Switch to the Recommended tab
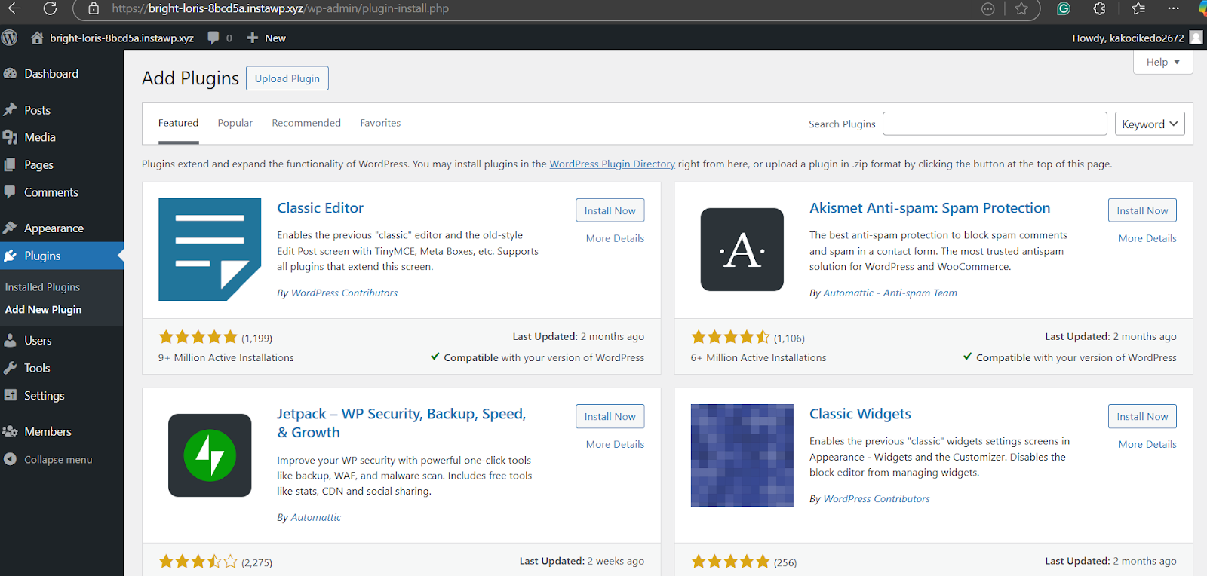1207x576 pixels. point(306,123)
